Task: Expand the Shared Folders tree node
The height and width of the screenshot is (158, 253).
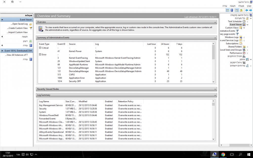Action: pyautogui.click(x=247, y=47)
